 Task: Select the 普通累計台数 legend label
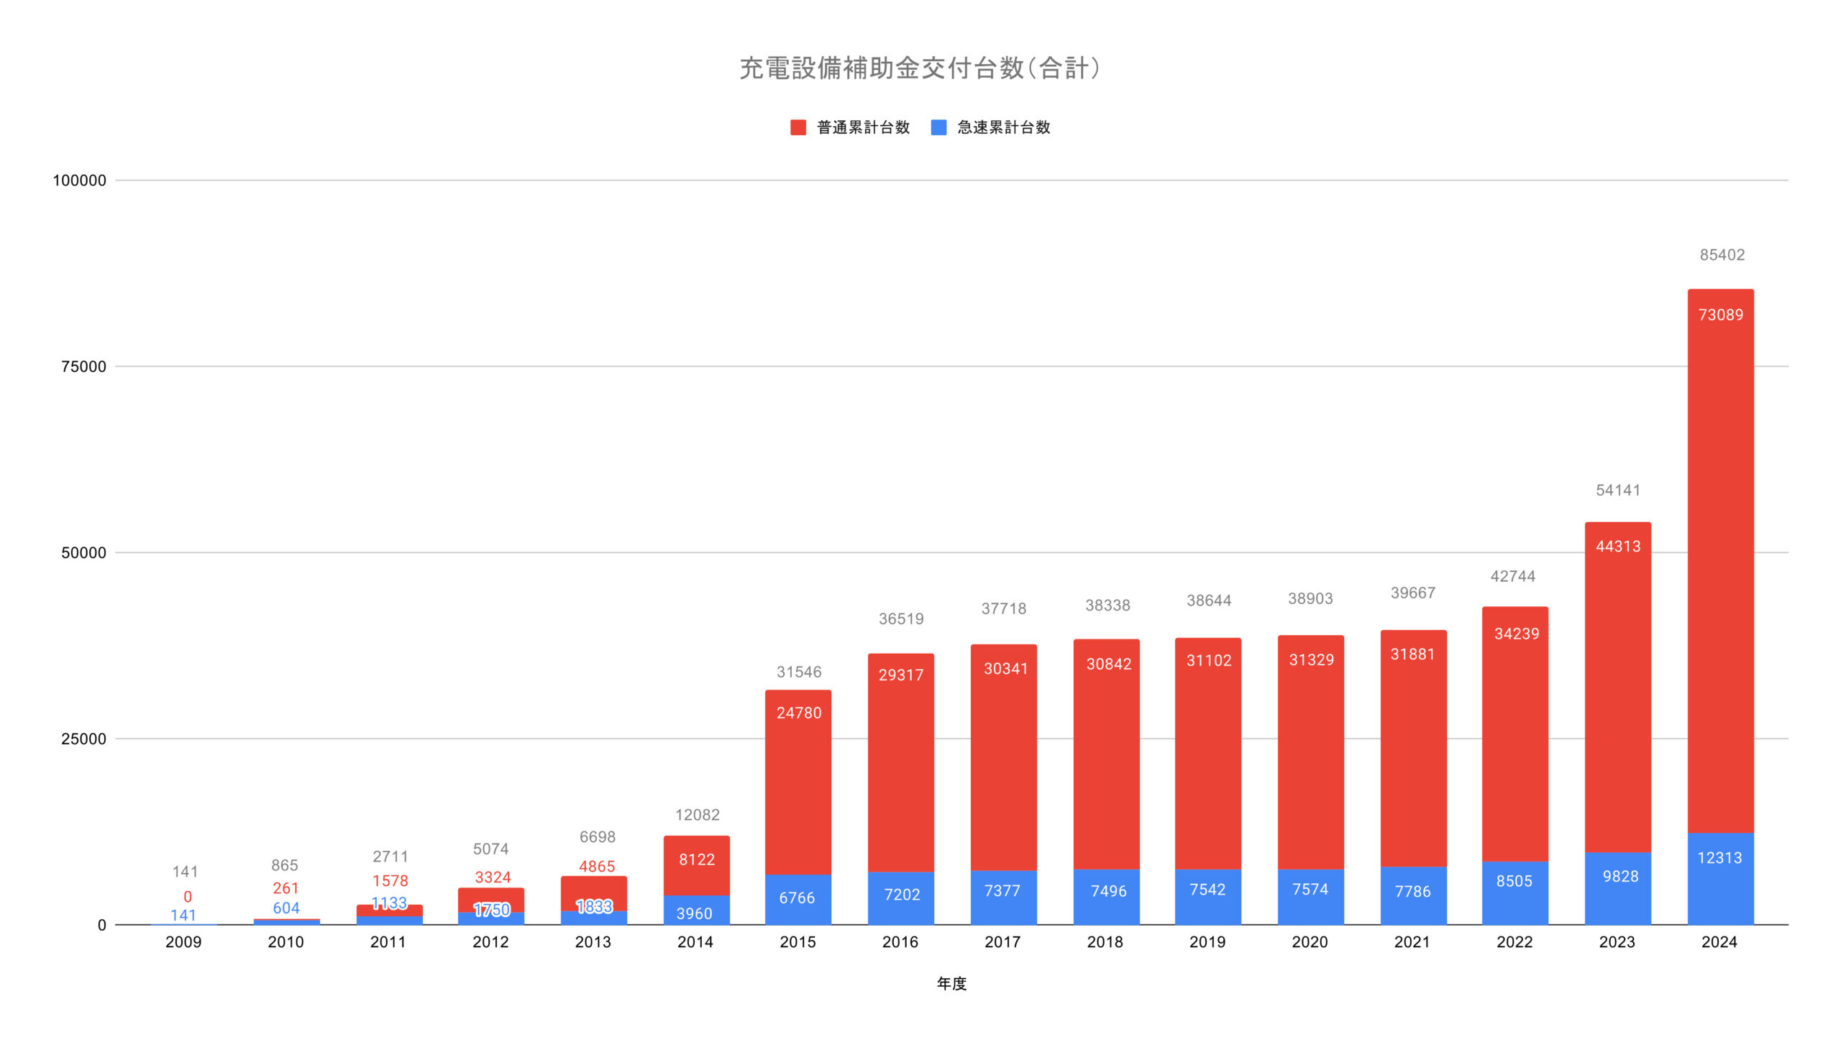pyautogui.click(x=863, y=127)
